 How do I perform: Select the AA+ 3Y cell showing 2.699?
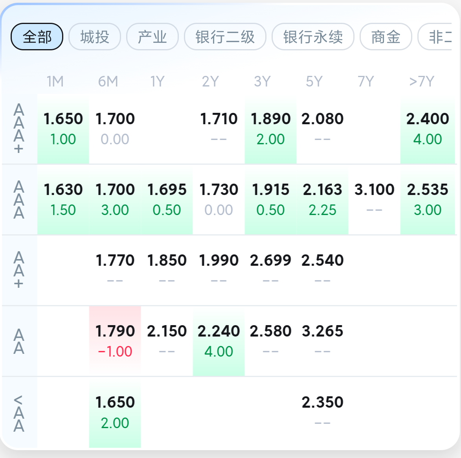click(270, 270)
